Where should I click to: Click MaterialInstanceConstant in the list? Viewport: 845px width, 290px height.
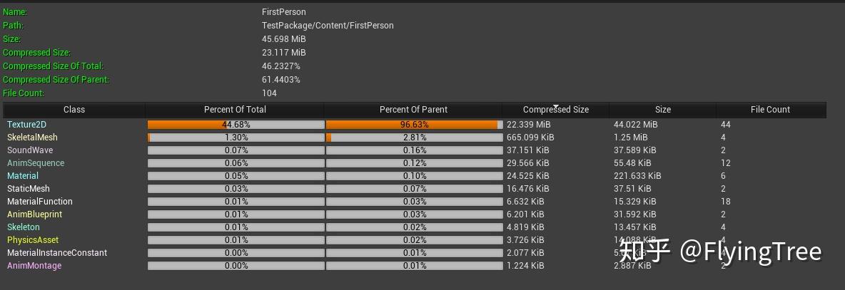pyautogui.click(x=57, y=253)
